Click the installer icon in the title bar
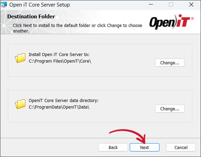The image size is (201, 157). pyautogui.click(x=3, y=4)
